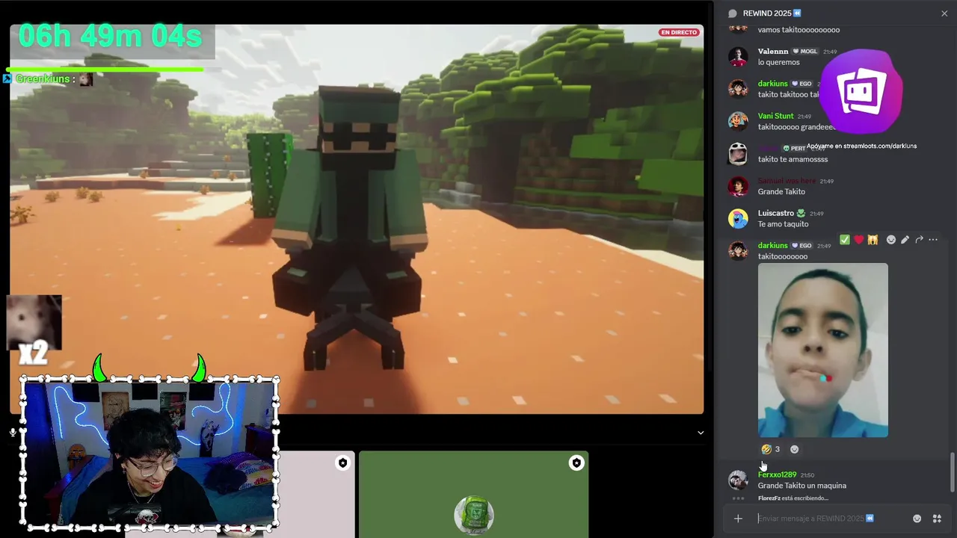The width and height of the screenshot is (957, 538).
Task: React with the green checkmark emoji
Action: pyautogui.click(x=844, y=240)
